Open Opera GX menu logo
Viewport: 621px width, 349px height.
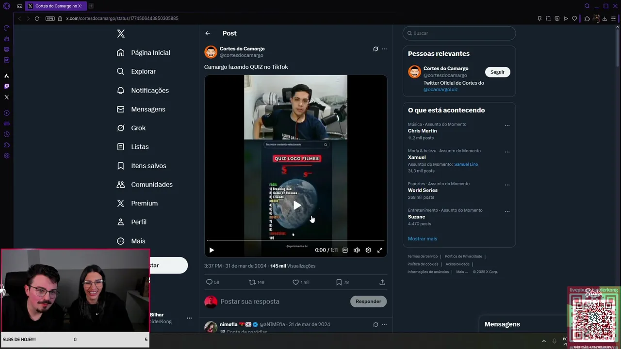coord(7,6)
